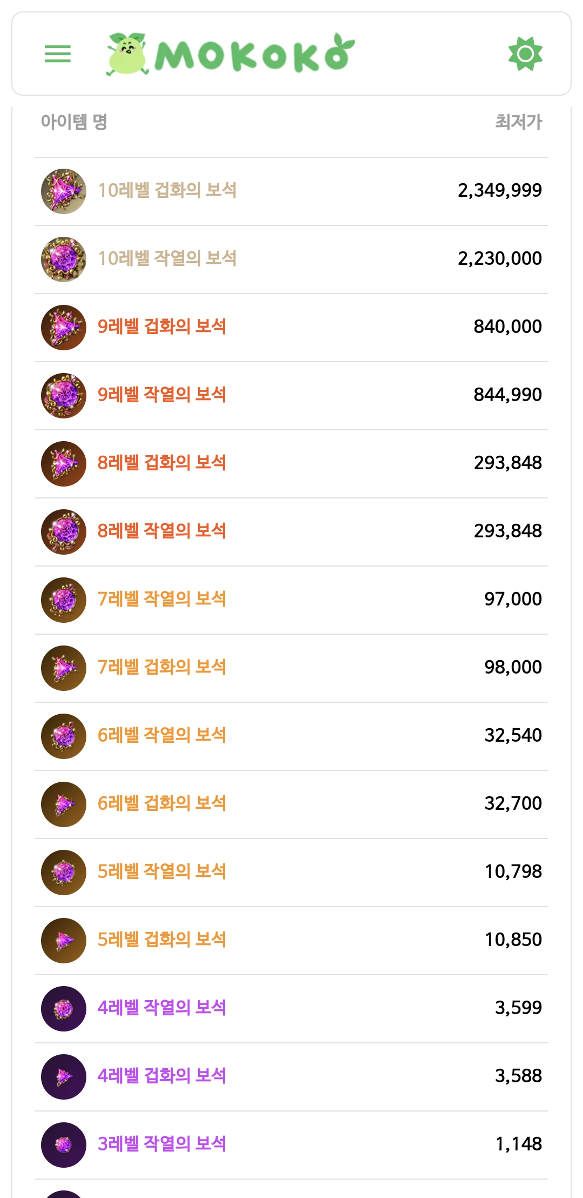Select the 9레벨 작열의 보석 item name
The width and height of the screenshot is (583, 1198).
coord(161,395)
